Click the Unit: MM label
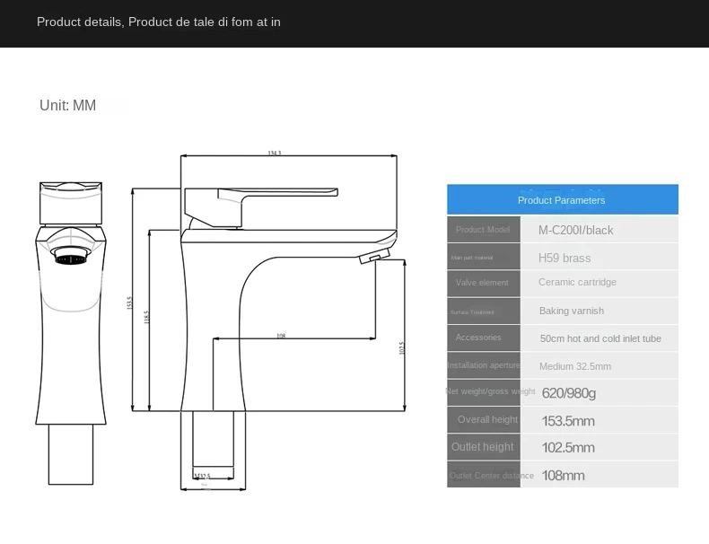The image size is (709, 544). (67, 106)
